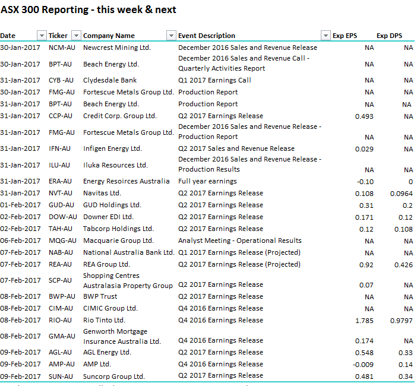Select the 0.029 Exp EPS value
Image resolution: width=417 pixels, height=386 pixels.
tap(364, 149)
